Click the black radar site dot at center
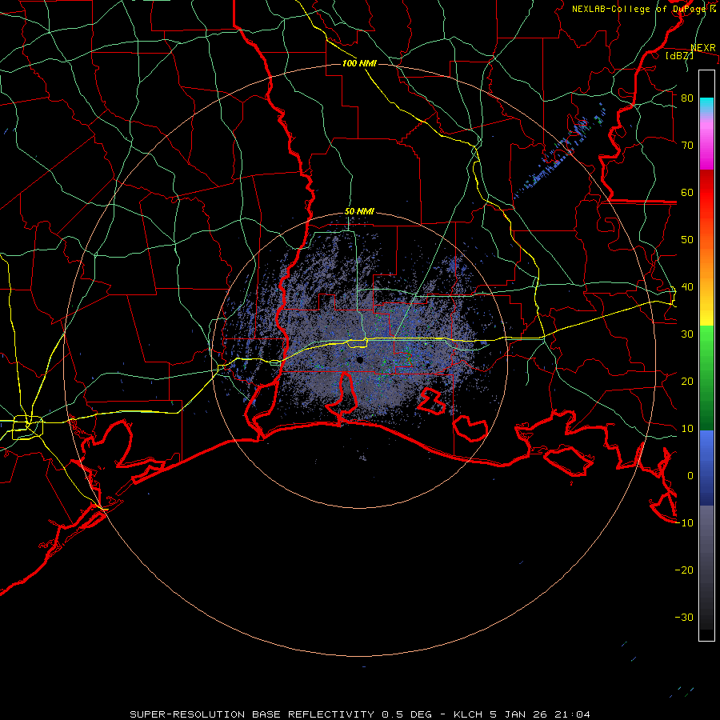The height and width of the screenshot is (720, 720). click(x=360, y=360)
